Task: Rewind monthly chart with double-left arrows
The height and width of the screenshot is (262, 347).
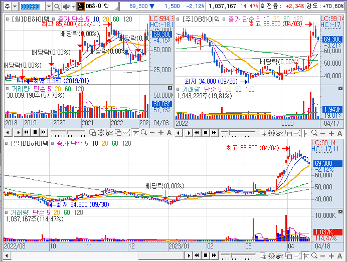Action: (27, 133)
